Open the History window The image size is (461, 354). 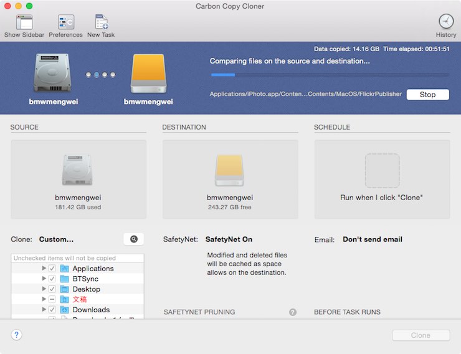[446, 22]
